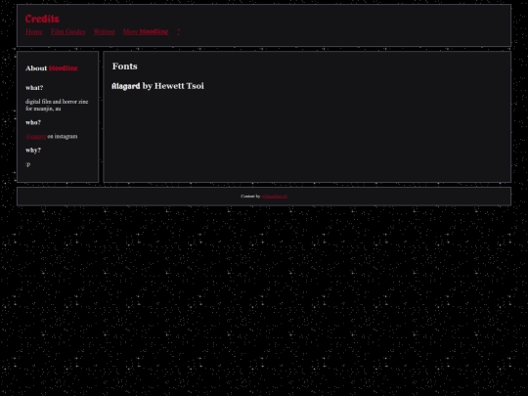528x396 pixels.
Task: Select the 'what?' subheading
Action: coord(34,88)
